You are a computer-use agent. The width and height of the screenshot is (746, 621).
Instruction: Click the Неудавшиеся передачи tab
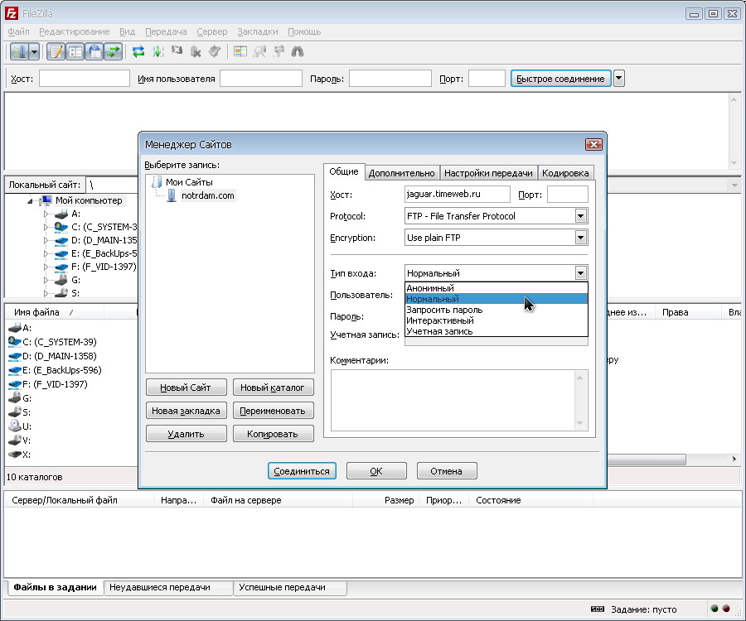coord(168,587)
